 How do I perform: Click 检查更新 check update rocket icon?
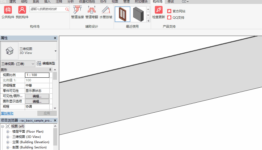coord(159,12)
